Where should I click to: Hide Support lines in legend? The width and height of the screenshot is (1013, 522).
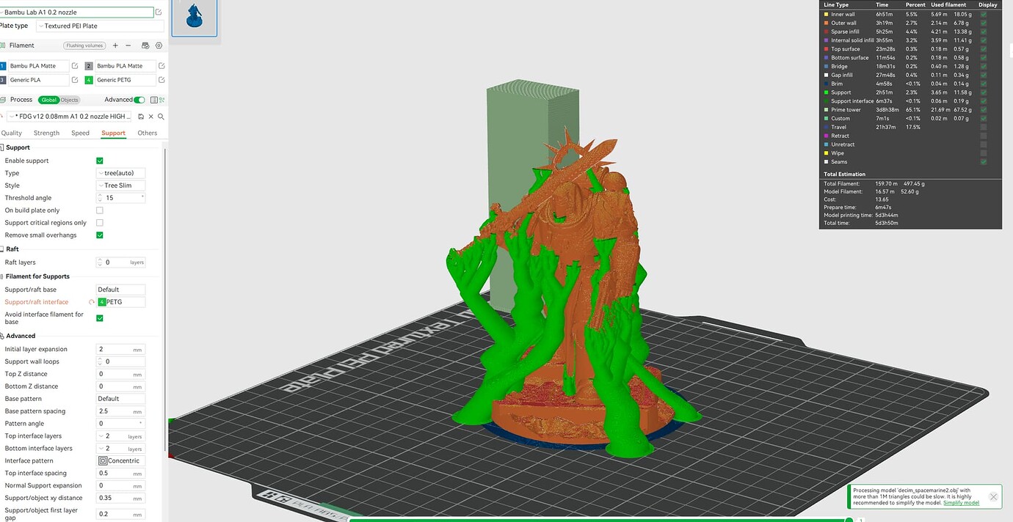[x=984, y=92]
